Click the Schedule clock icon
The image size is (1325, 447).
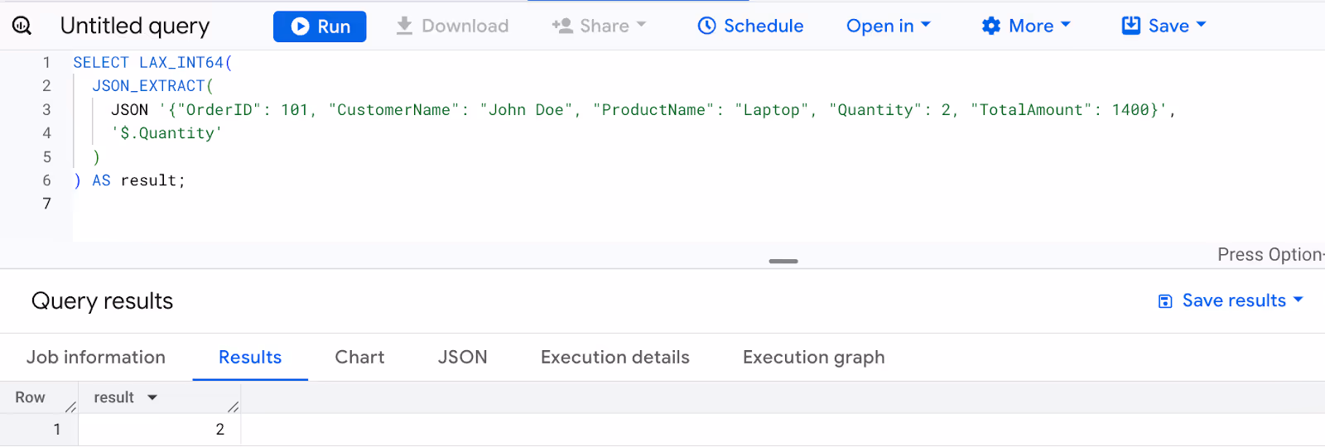click(706, 26)
